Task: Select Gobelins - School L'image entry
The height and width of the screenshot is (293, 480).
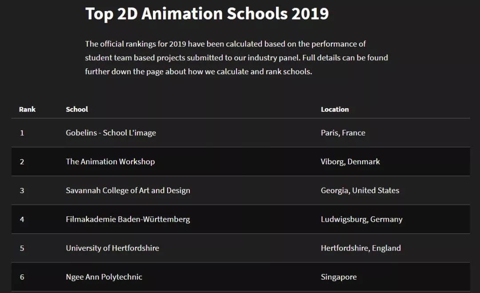Action: tap(111, 133)
